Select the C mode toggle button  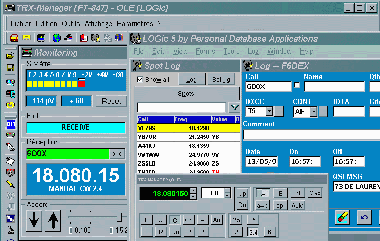pyautogui.click(x=175, y=220)
